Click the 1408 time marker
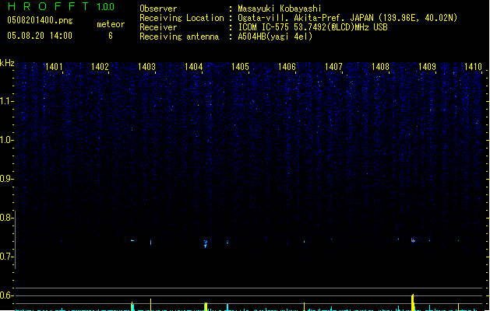 coord(381,66)
